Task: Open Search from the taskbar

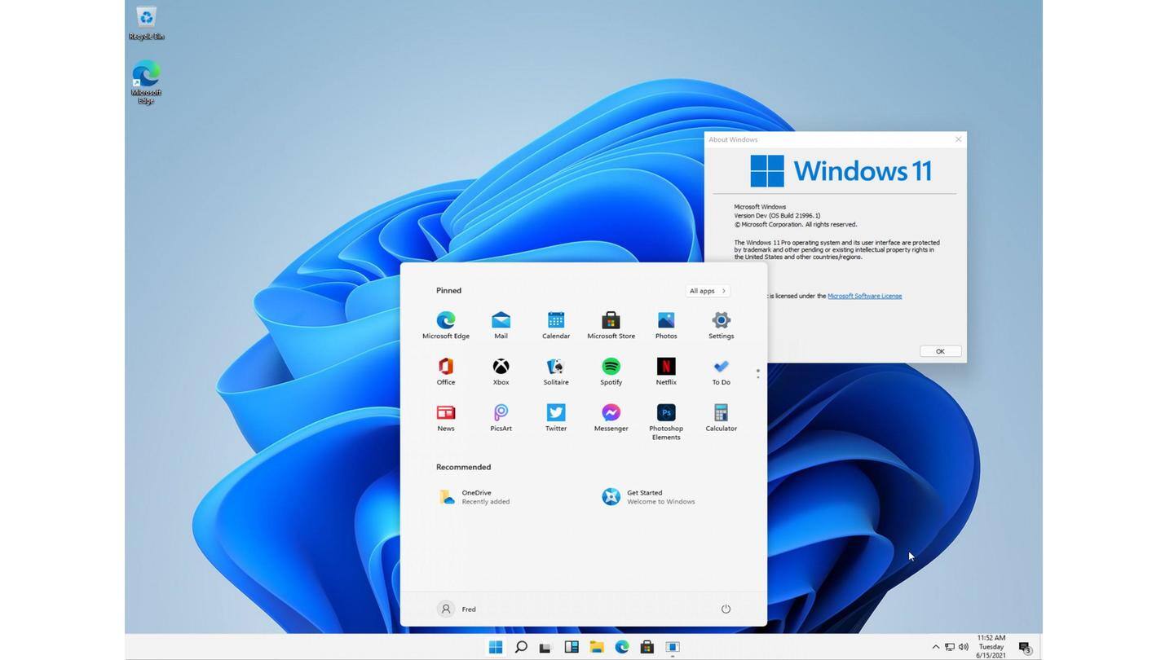Action: (x=520, y=647)
